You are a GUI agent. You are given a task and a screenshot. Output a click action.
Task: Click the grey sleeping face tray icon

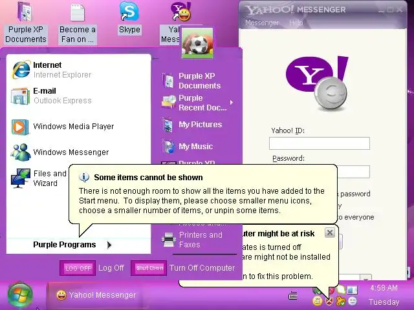coord(353,301)
